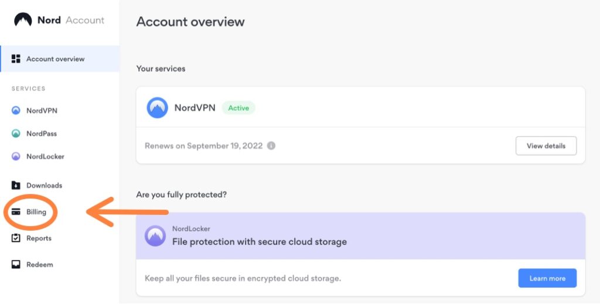Open the Account overview menu item
This screenshot has width=600, height=304.
pyautogui.click(x=60, y=59)
